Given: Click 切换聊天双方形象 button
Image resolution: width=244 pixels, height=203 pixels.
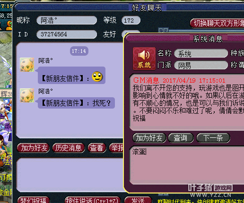Looking at the screenshot, I should click(x=217, y=23).
